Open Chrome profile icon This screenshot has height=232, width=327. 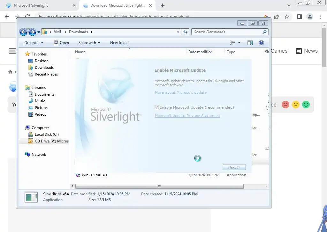point(310,17)
